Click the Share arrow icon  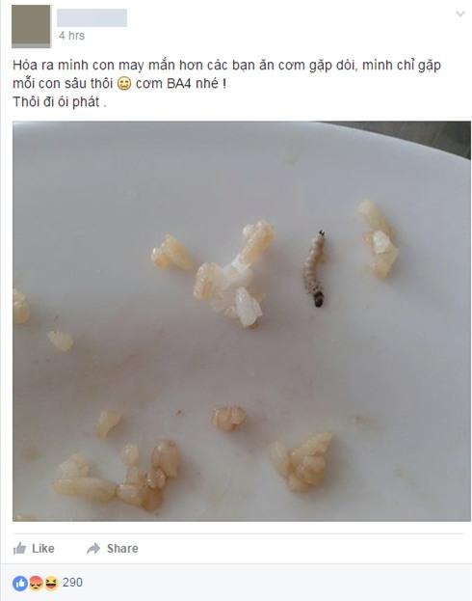pyautogui.click(x=93, y=549)
